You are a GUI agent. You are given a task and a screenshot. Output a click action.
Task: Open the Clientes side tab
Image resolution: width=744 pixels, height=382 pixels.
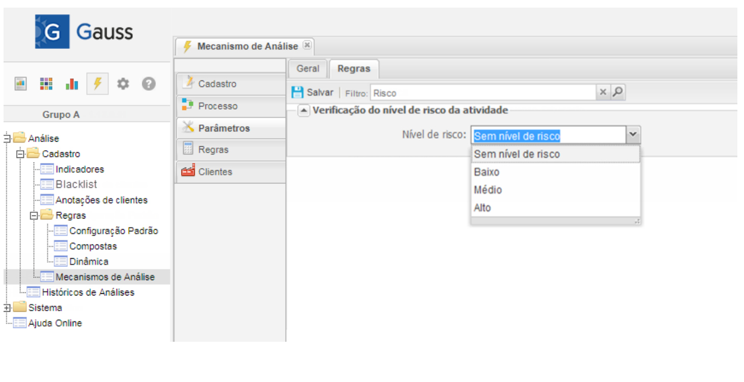pos(215,172)
